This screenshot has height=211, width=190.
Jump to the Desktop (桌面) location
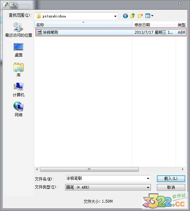(x=19, y=50)
